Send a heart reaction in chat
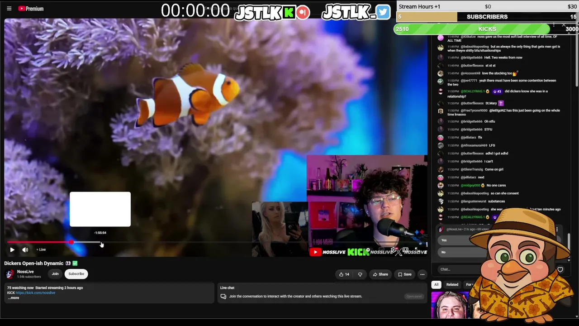579x326 pixels. (560, 270)
